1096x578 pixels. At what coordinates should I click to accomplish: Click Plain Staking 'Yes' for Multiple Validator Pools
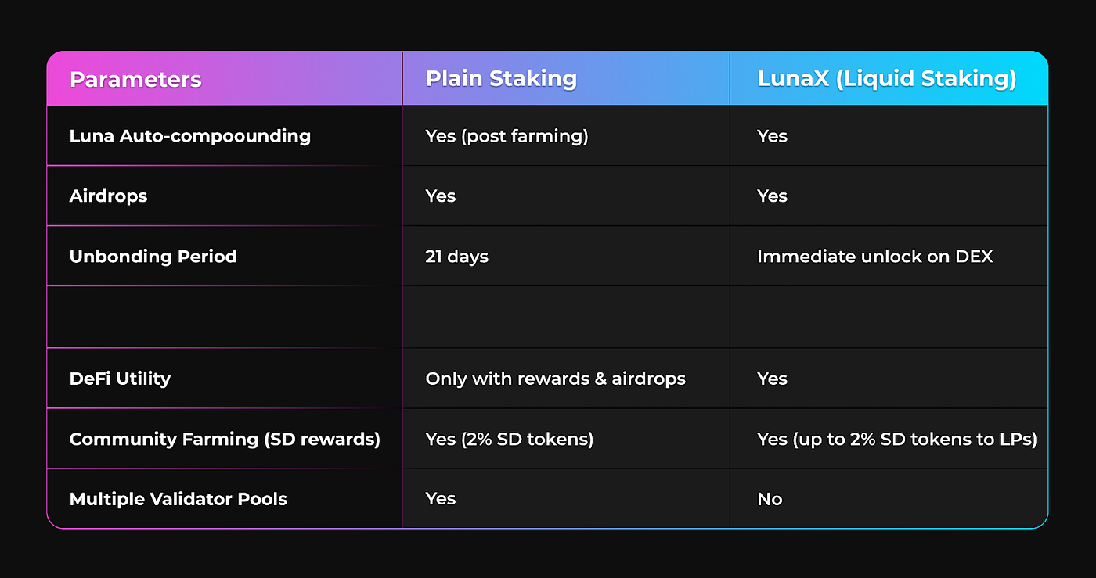[441, 498]
